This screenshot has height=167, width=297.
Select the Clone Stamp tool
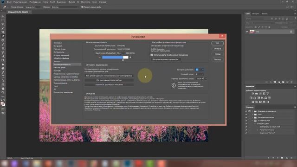tap(3, 48)
